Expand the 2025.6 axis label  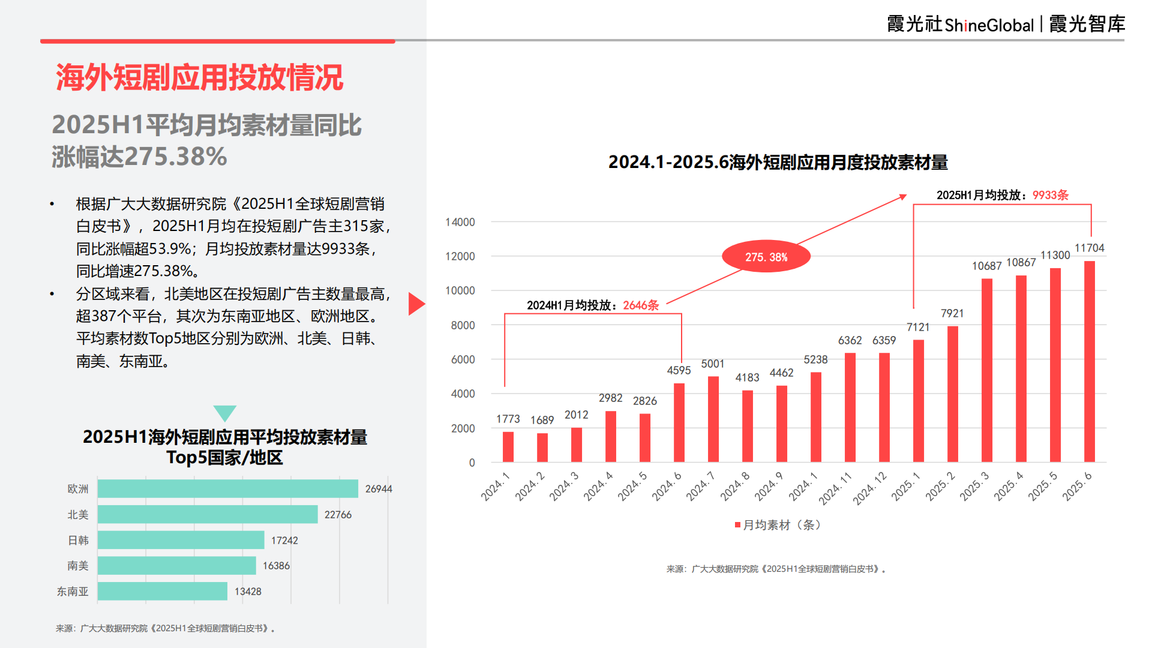coord(1078,486)
